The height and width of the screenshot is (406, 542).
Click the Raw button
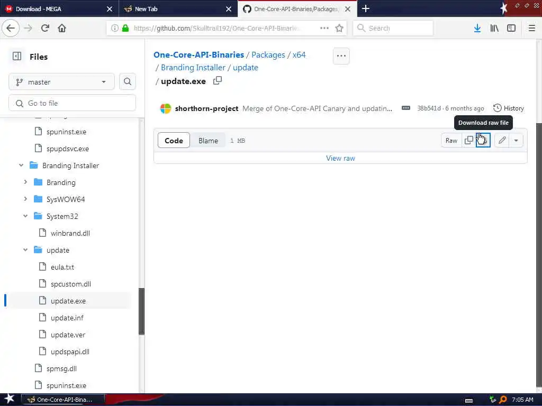click(451, 140)
